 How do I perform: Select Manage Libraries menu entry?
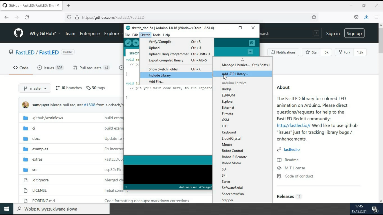(x=242, y=65)
